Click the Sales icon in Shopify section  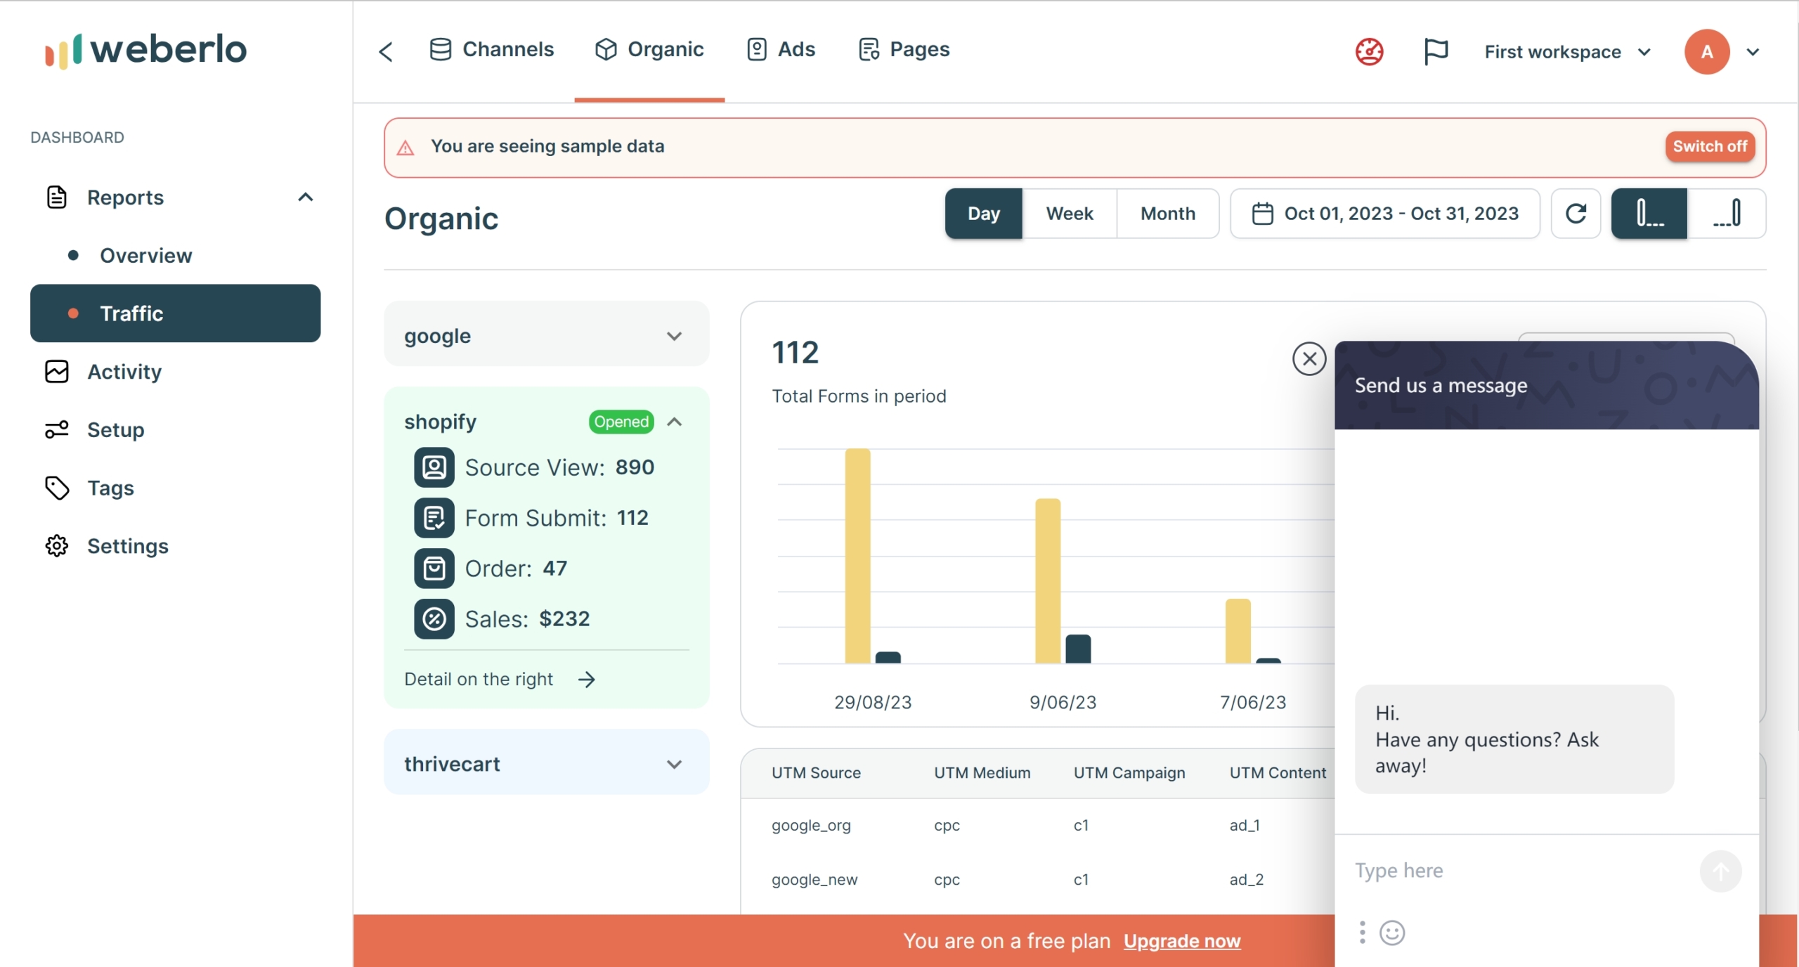point(434,618)
